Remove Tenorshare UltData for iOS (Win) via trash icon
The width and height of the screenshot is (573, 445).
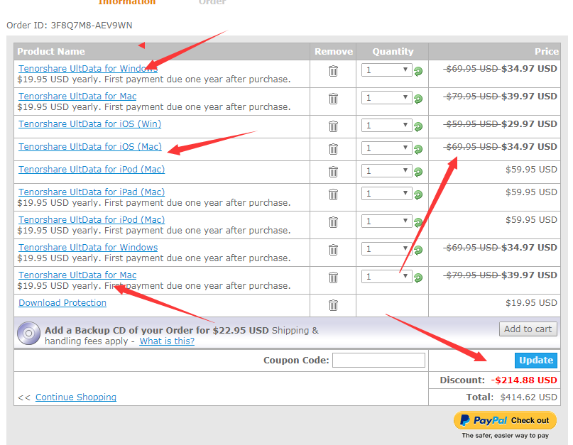[x=333, y=126]
